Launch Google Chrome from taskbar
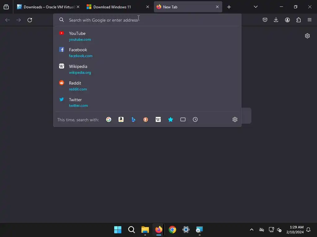Image resolution: width=317 pixels, height=237 pixels. [172, 230]
